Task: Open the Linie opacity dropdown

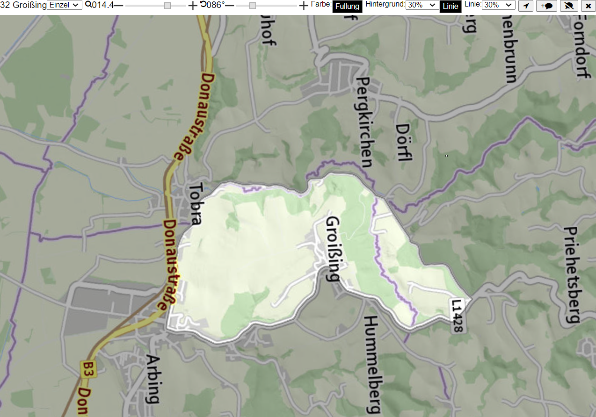Action: pyautogui.click(x=499, y=5)
